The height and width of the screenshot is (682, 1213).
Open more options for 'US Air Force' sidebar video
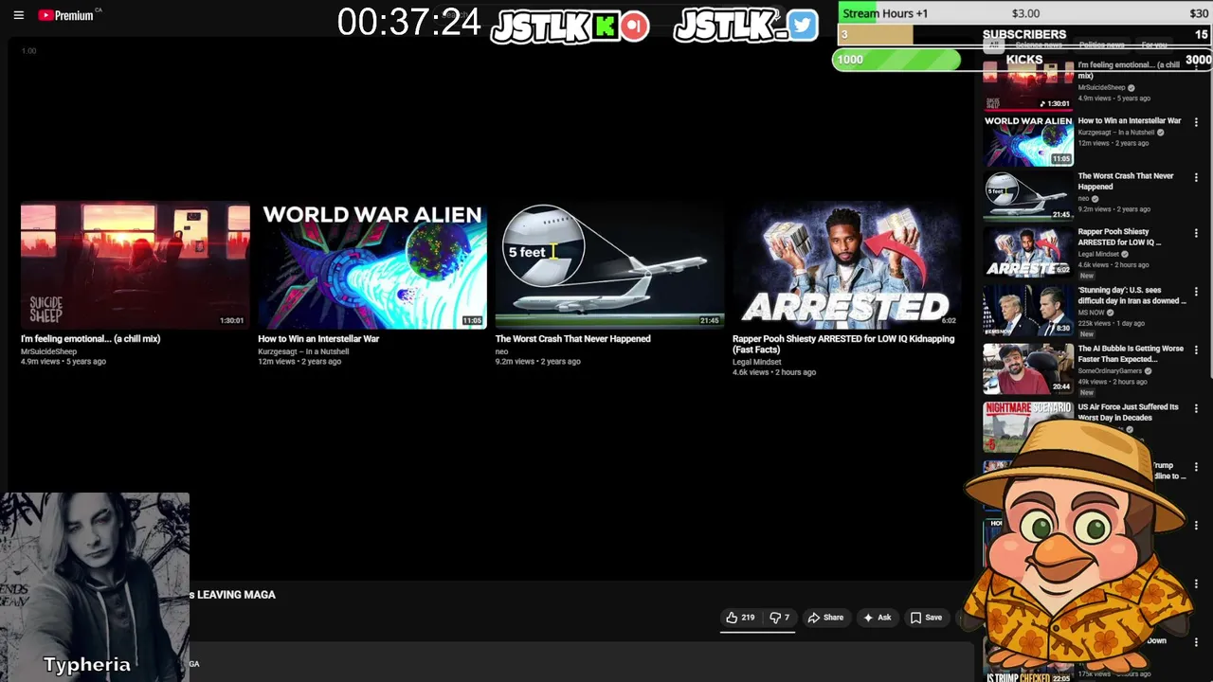pos(1196,408)
